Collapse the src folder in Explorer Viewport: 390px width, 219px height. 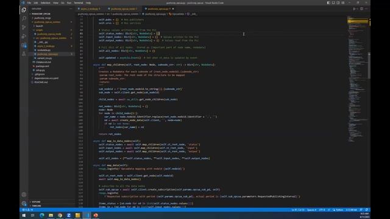(51, 38)
